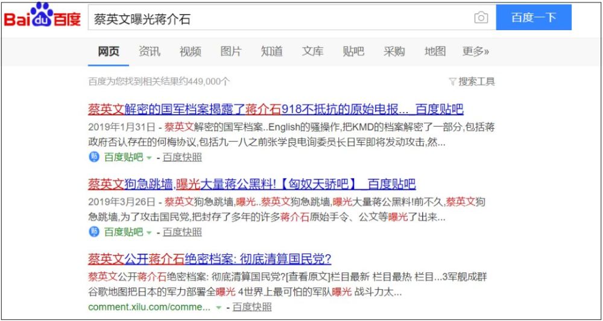Viewport: 603px width, 321px height.
Task: Open 百度快照 of the first result
Action: point(182,157)
